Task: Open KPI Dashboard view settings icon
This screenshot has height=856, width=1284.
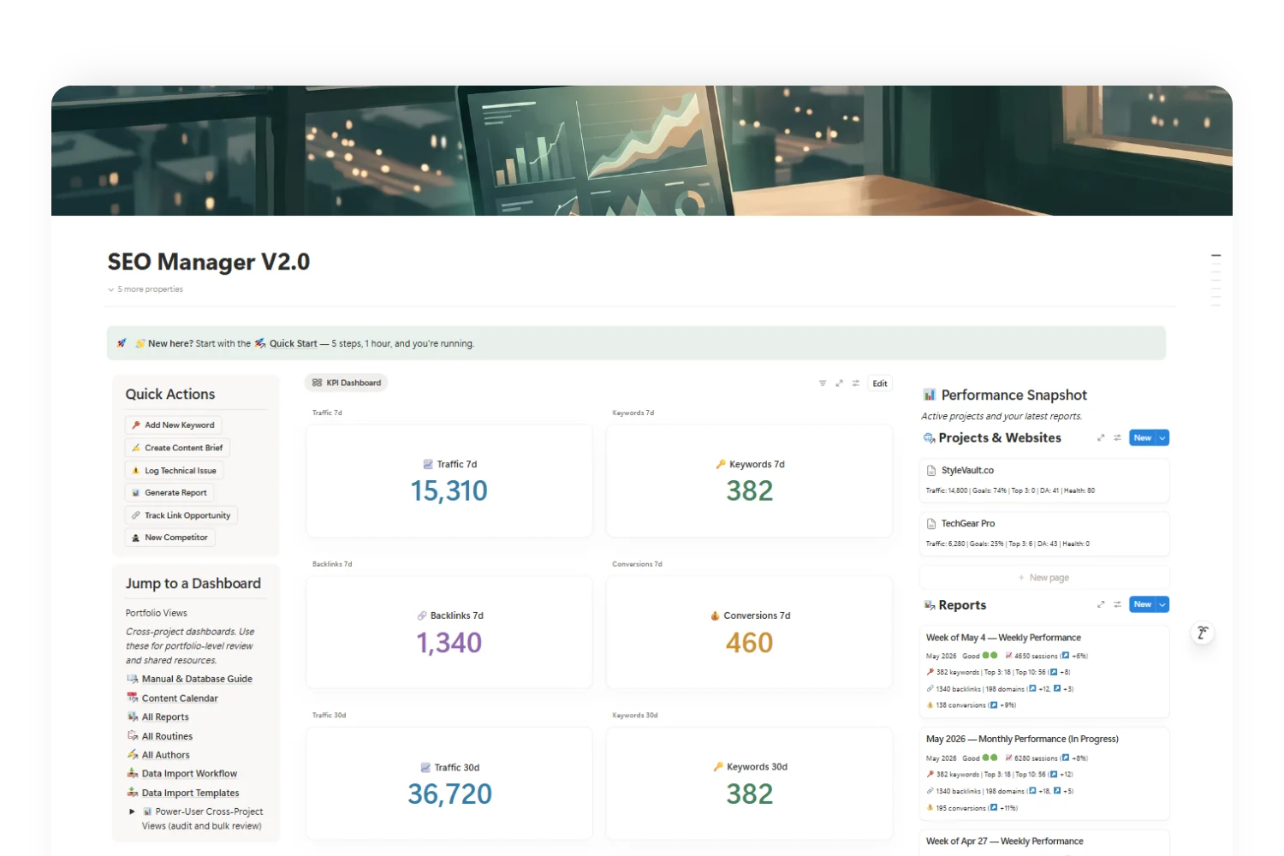Action: (x=855, y=383)
